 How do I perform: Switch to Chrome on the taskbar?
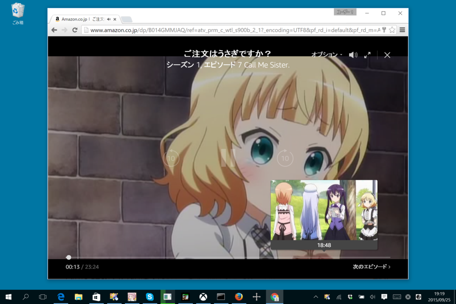pos(274,297)
